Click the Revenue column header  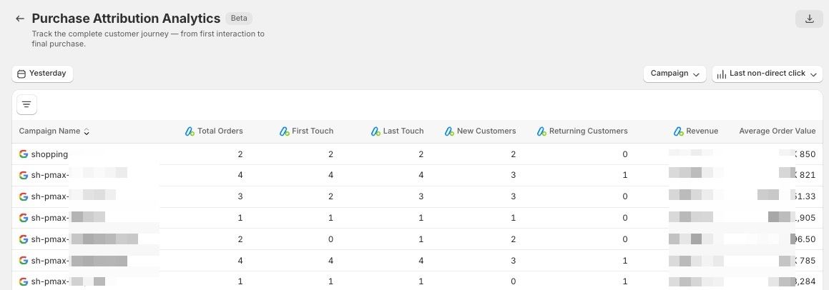(702, 131)
